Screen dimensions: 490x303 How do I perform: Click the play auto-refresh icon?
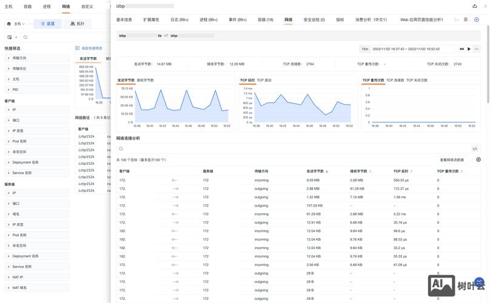pos(469,49)
